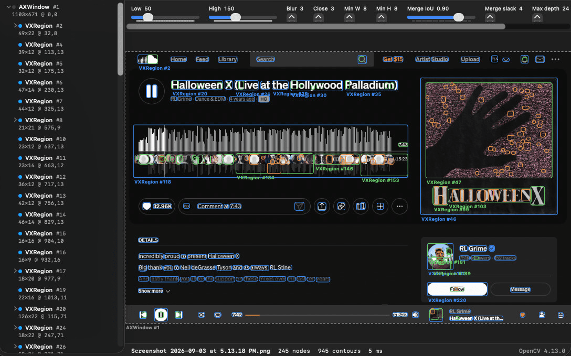Expand VXRegion #17 in the sidebar tree

[x=15, y=271]
